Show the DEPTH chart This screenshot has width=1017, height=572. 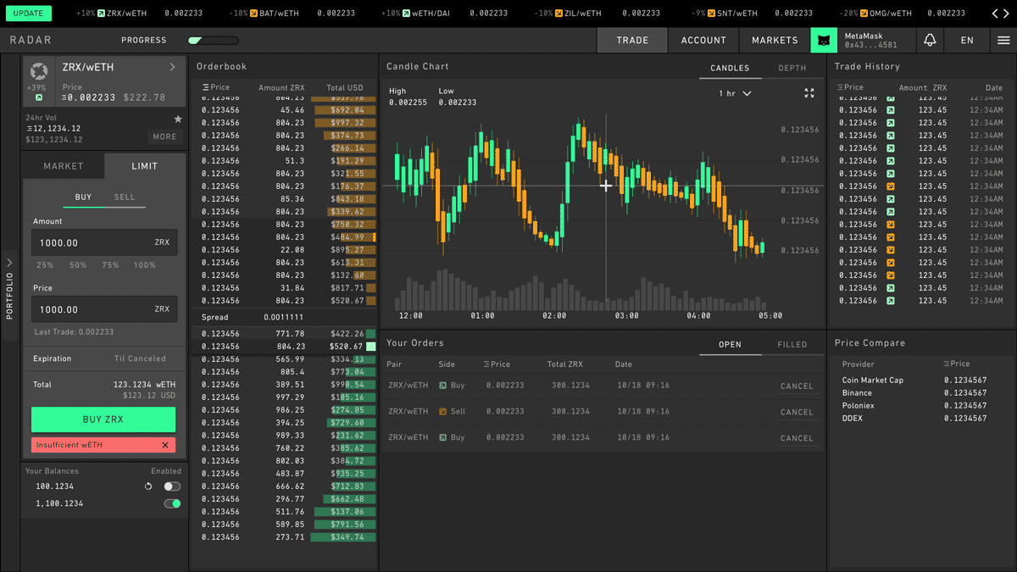pos(792,69)
